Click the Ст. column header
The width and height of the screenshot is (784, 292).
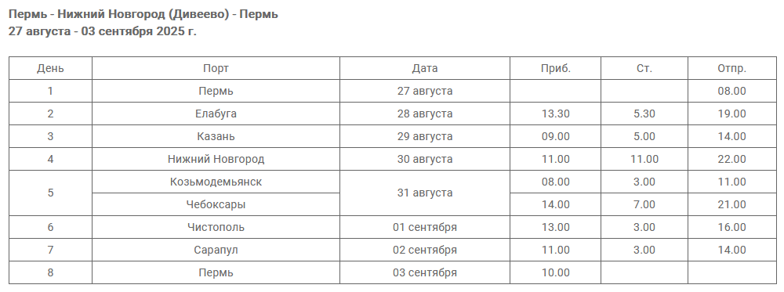coord(644,68)
